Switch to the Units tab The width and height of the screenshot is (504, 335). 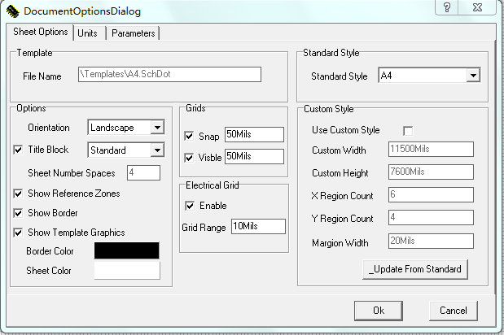(89, 33)
